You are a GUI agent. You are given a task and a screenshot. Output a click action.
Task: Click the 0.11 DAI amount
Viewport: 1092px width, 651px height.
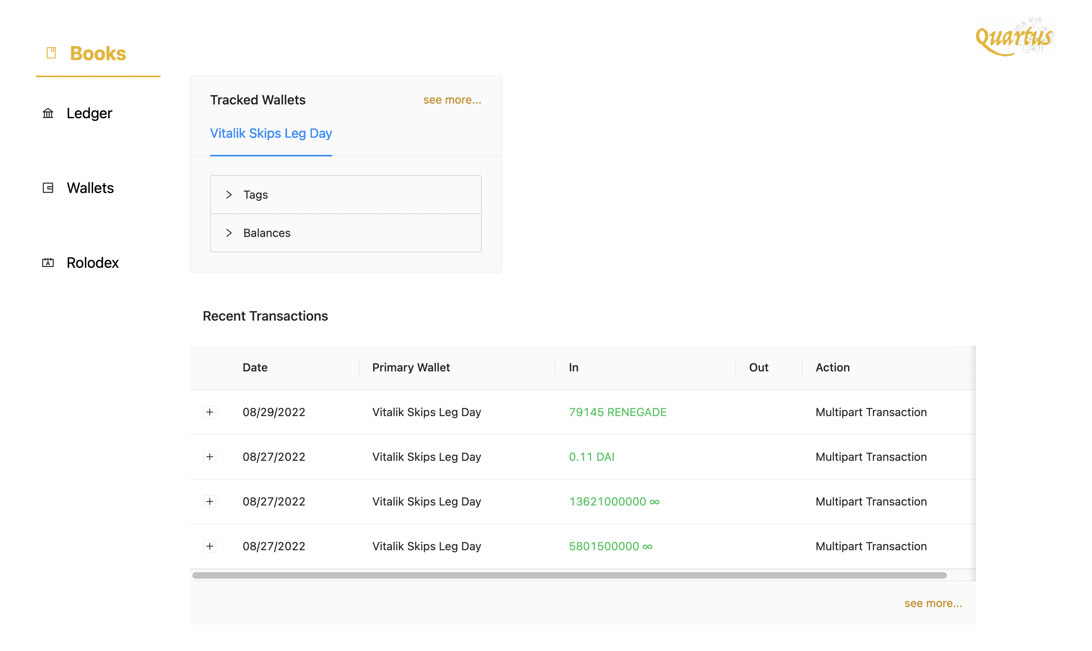click(x=592, y=457)
